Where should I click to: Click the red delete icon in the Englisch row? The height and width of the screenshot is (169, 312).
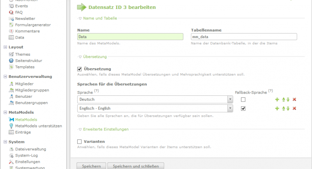pos(294,109)
